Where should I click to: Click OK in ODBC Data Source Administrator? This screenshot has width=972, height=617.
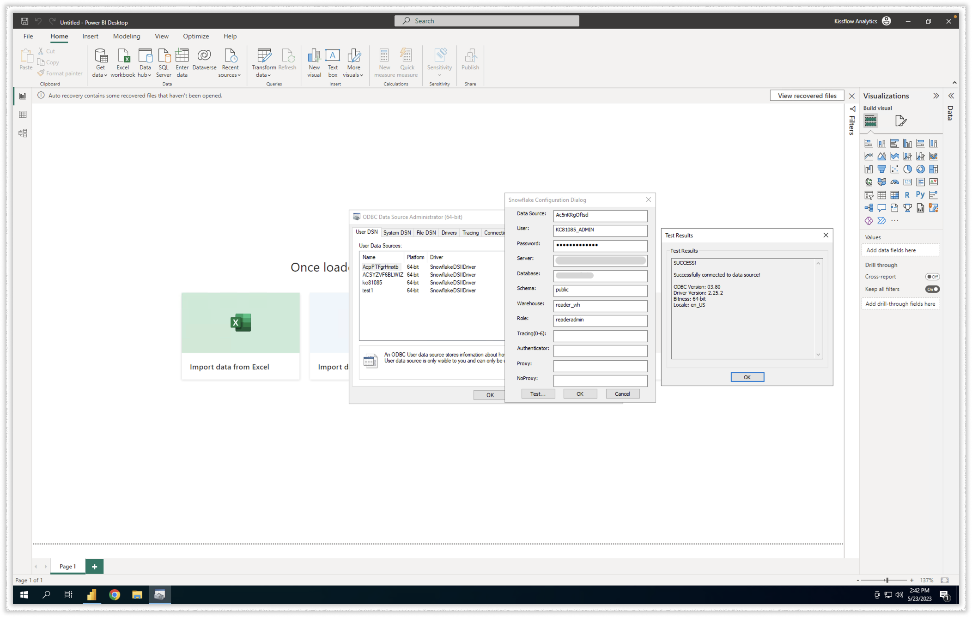pyautogui.click(x=489, y=395)
